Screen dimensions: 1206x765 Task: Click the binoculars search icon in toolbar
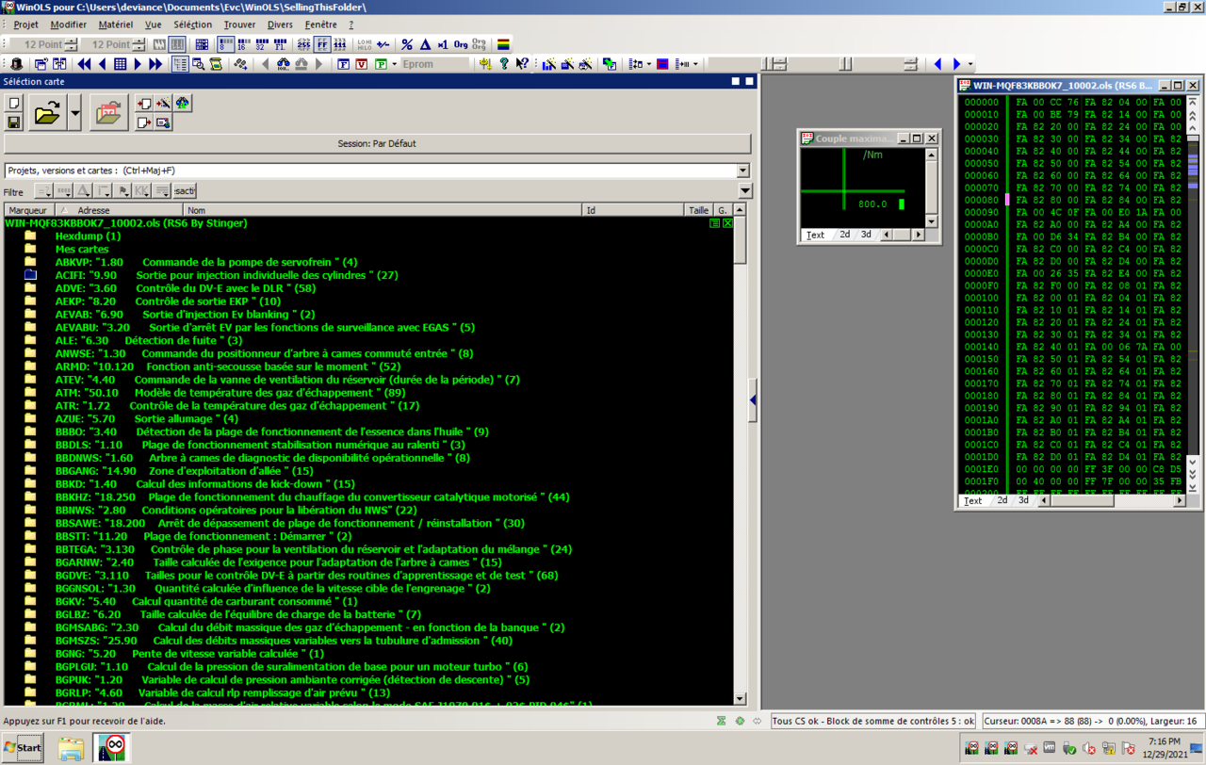284,64
